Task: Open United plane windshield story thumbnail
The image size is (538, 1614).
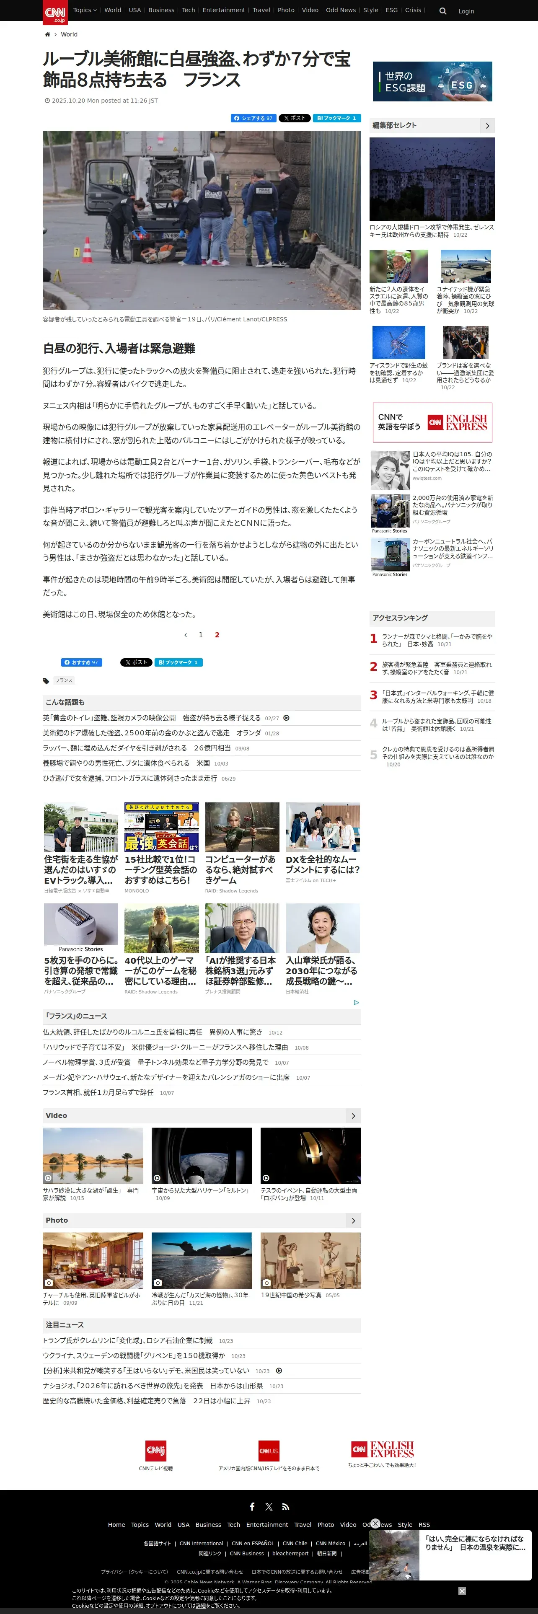Action: coord(466,266)
